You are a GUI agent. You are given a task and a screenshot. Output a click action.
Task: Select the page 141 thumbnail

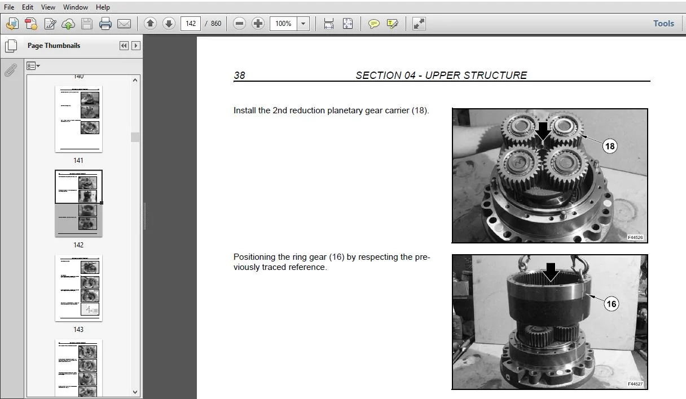pyautogui.click(x=78, y=119)
